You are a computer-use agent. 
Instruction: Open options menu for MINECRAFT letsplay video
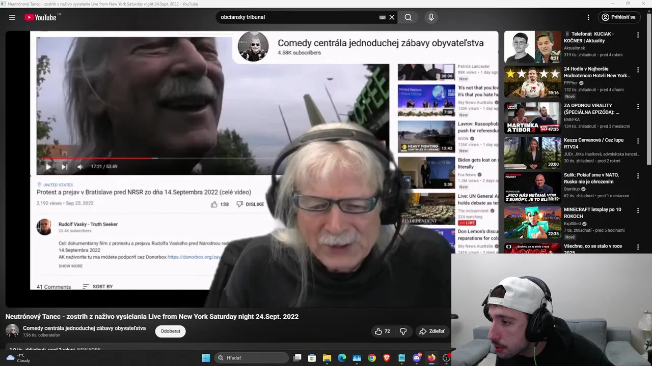click(x=638, y=210)
